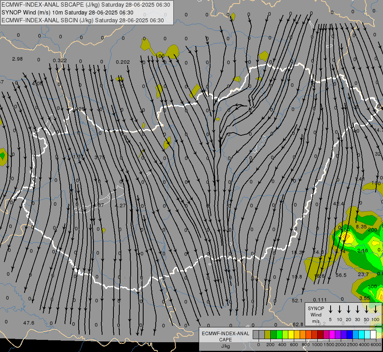Image resolution: width=383 pixels, height=352 pixels.
Task: Click the SYNOP wind arrow for 5 m/s
Action: (331, 309)
